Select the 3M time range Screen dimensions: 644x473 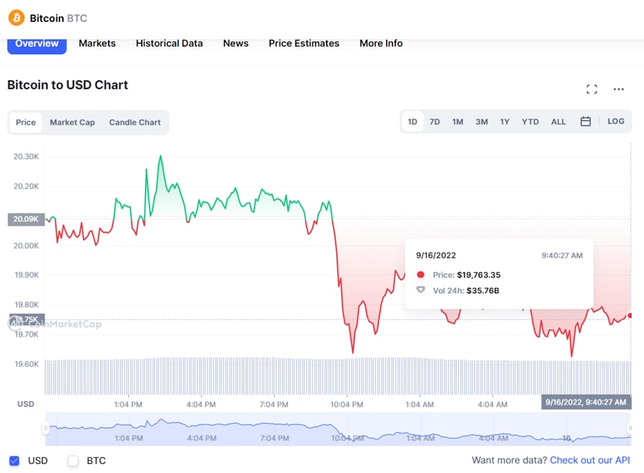pyautogui.click(x=482, y=121)
